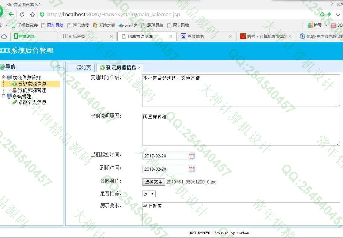Click the green lightning speed icon

(x=329, y=15)
